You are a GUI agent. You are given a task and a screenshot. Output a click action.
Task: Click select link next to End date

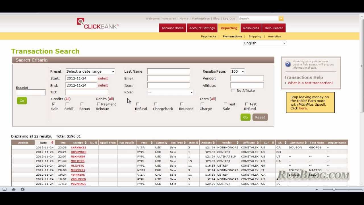point(103,85)
